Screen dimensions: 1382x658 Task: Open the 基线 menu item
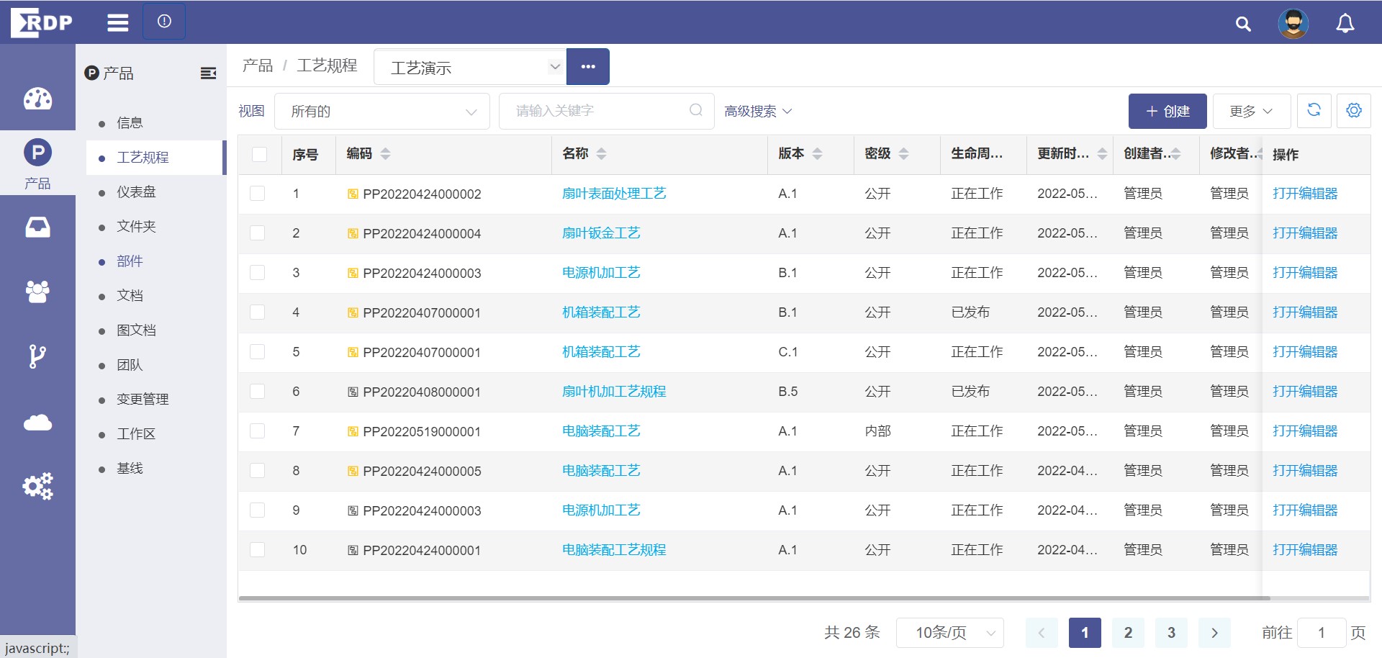pyautogui.click(x=129, y=468)
